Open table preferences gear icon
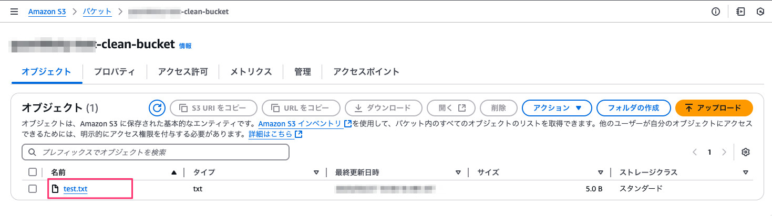 (x=745, y=152)
